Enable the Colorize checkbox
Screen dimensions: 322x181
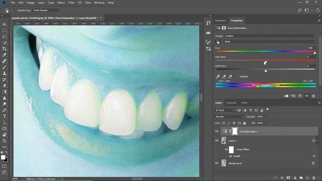237,76
